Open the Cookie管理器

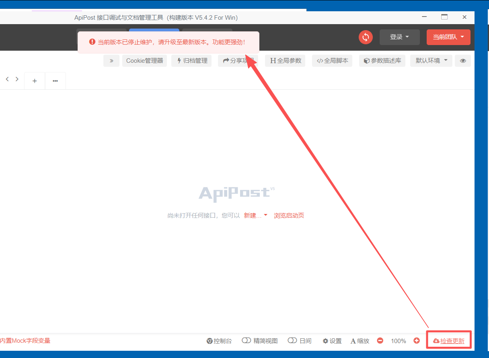tap(144, 61)
